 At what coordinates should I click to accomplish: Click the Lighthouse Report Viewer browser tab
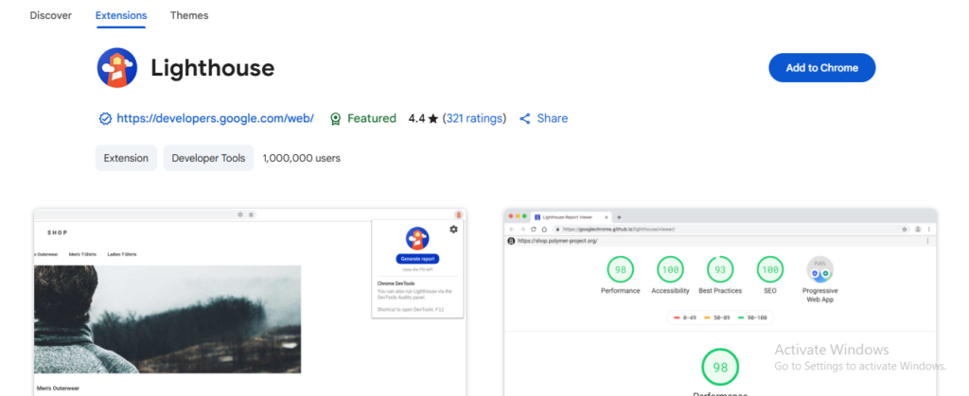[572, 217]
